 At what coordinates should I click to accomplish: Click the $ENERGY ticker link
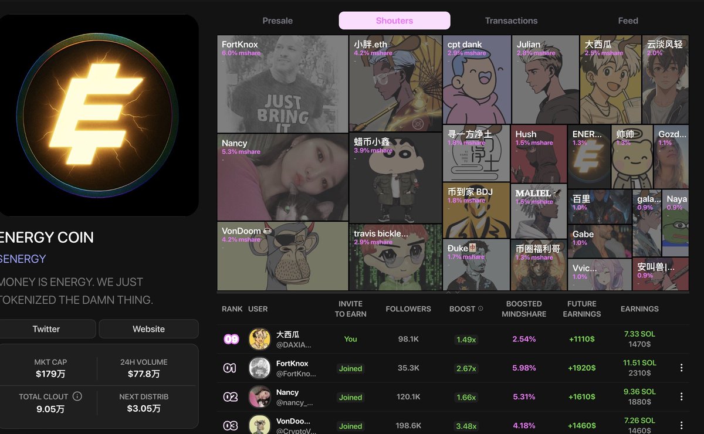(23, 259)
